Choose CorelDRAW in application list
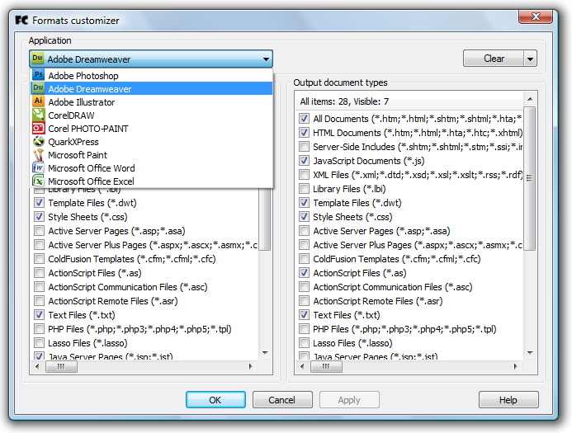 [x=152, y=115]
